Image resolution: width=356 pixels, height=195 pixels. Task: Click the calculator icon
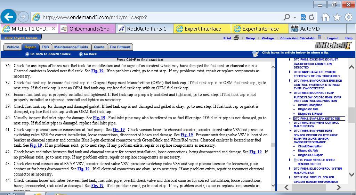click(319, 37)
